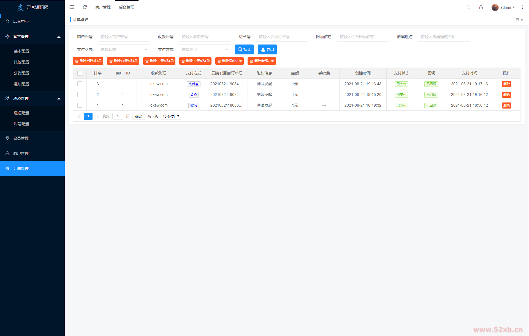529x336 pixels.
Task: Click the 删除全部订单 button
Action: pos(262,61)
